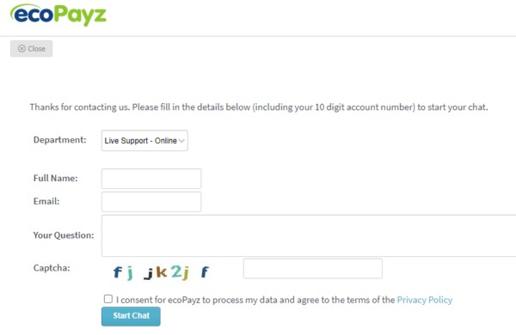Open the Privacy Policy link
This screenshot has height=335, width=516.
pyautogui.click(x=425, y=300)
